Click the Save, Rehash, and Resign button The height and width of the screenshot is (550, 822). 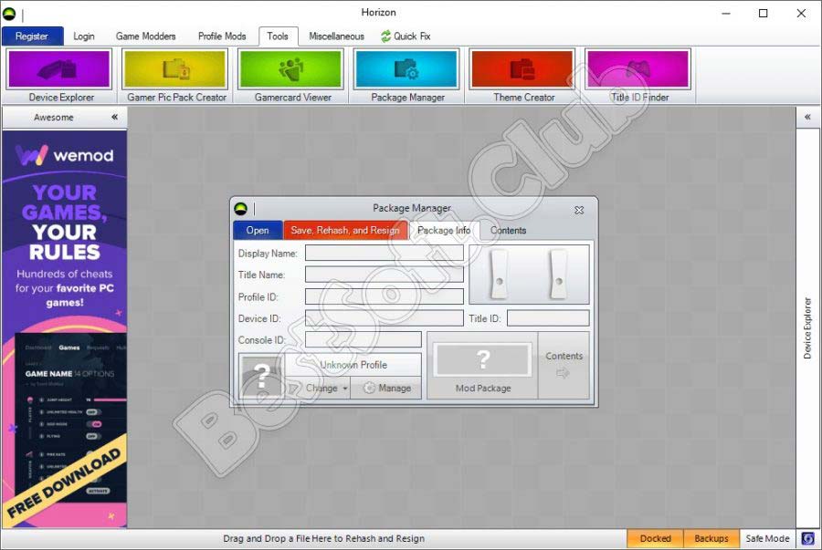click(x=345, y=230)
